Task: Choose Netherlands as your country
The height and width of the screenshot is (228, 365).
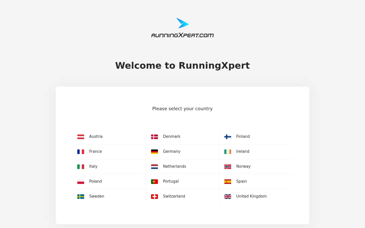Action: [x=174, y=166]
